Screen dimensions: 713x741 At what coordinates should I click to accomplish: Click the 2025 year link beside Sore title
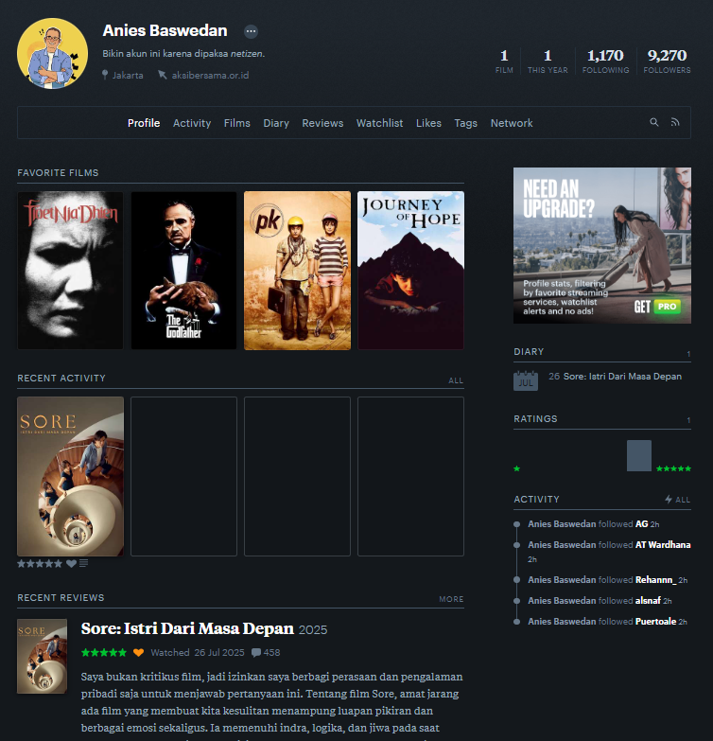coord(313,630)
